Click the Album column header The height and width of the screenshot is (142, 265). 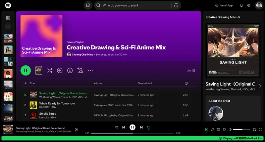[98, 83]
